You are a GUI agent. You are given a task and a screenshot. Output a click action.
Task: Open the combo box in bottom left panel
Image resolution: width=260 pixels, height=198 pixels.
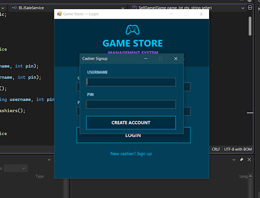pos(16,168)
